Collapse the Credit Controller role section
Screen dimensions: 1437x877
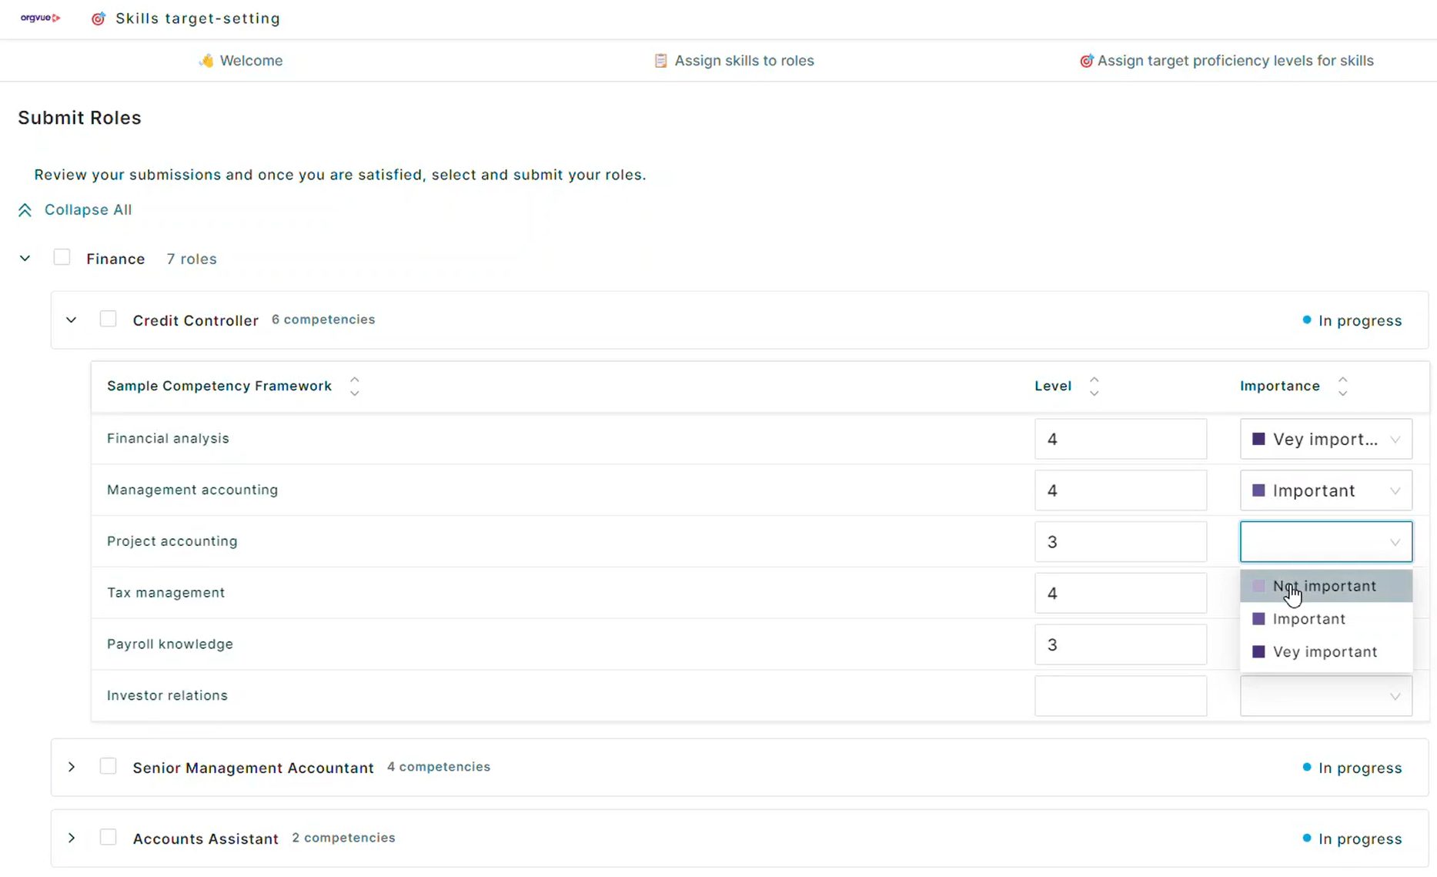(72, 320)
